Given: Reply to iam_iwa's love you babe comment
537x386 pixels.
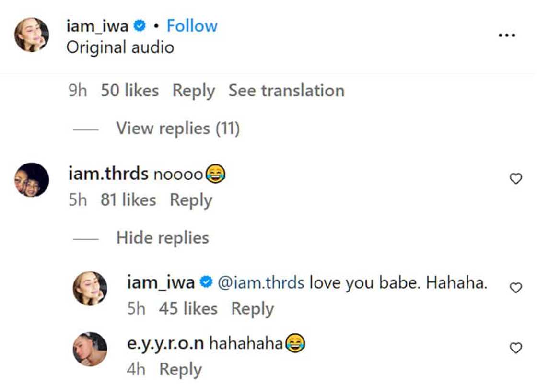Looking at the screenshot, I should tap(252, 309).
